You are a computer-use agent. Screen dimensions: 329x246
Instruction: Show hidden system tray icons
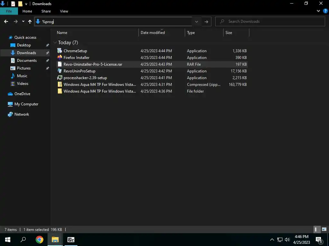272,240
